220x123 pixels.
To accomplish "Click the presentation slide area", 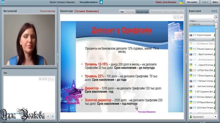I will (x=122, y=67).
